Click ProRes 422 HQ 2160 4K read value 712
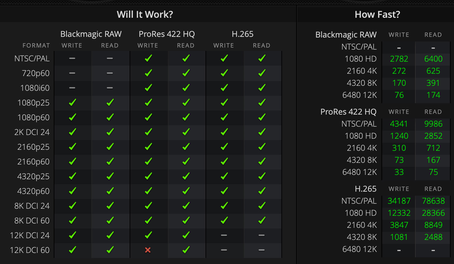The image size is (454, 264). pyautogui.click(x=433, y=148)
